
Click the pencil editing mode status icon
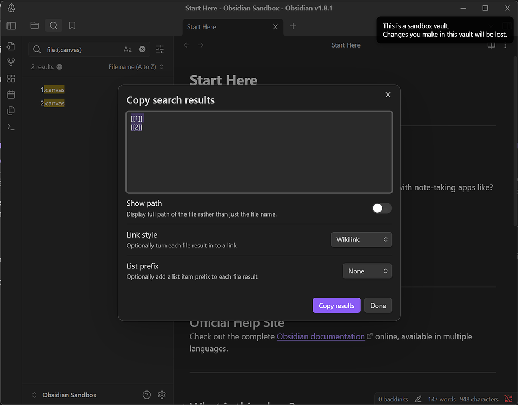(x=418, y=399)
